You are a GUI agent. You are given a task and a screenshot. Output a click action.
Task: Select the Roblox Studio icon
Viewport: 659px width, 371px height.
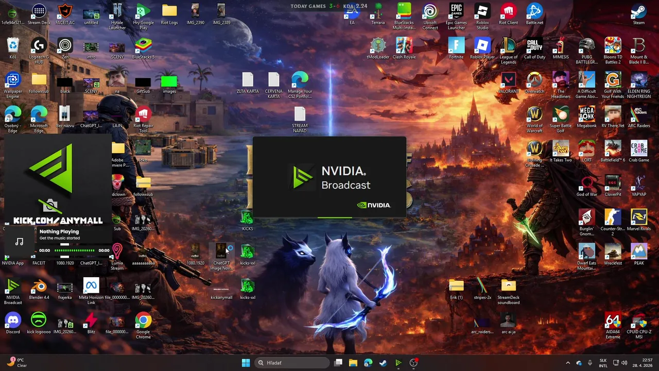482,16
